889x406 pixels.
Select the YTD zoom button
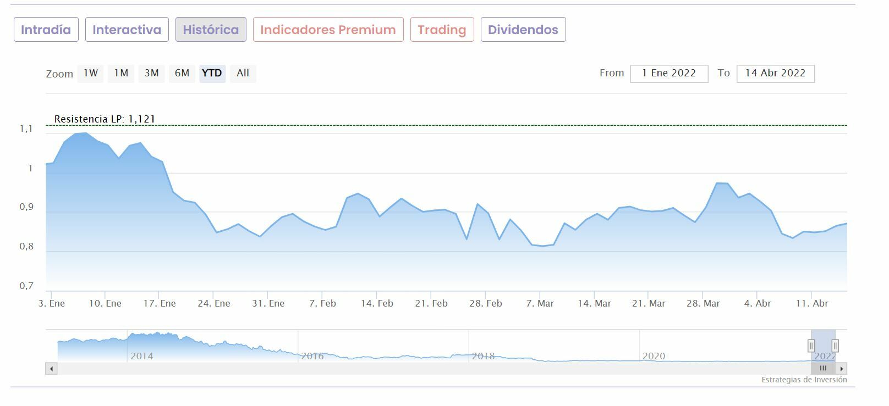coord(212,73)
